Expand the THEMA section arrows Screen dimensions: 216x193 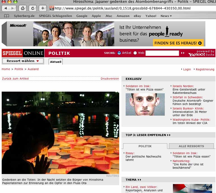click(139, 180)
